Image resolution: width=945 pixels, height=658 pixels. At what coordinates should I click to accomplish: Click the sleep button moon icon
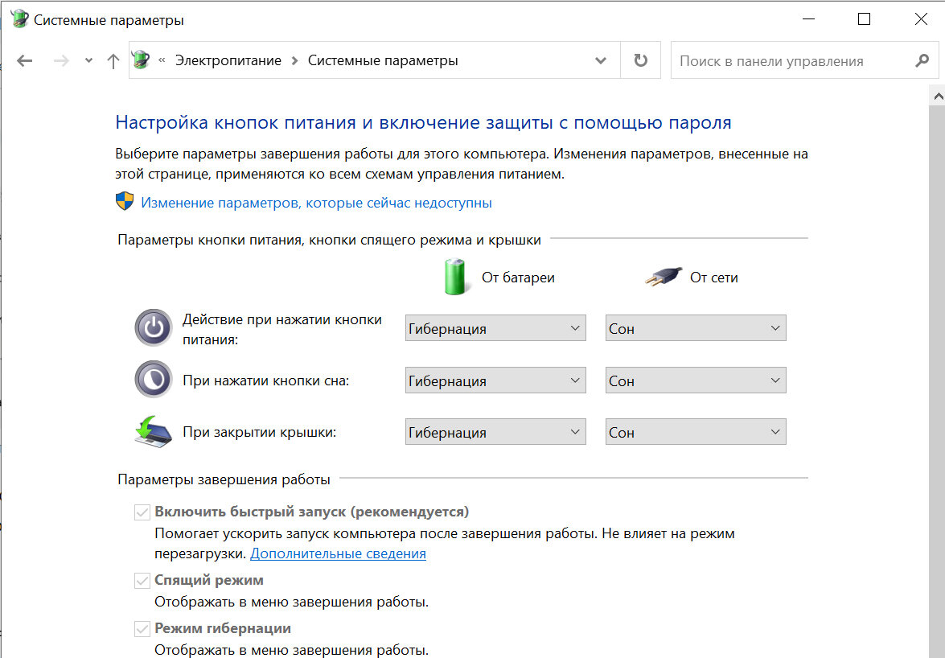(x=153, y=380)
